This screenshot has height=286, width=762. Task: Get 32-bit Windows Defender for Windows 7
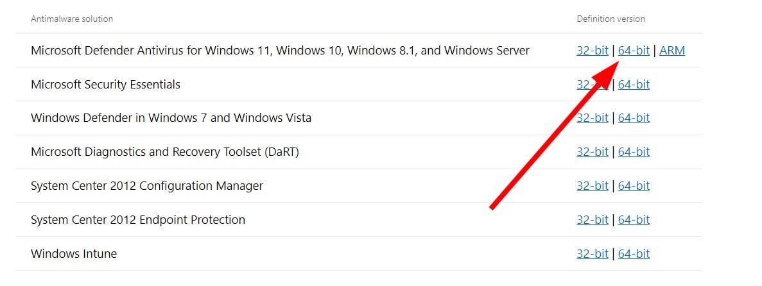pyautogui.click(x=592, y=118)
